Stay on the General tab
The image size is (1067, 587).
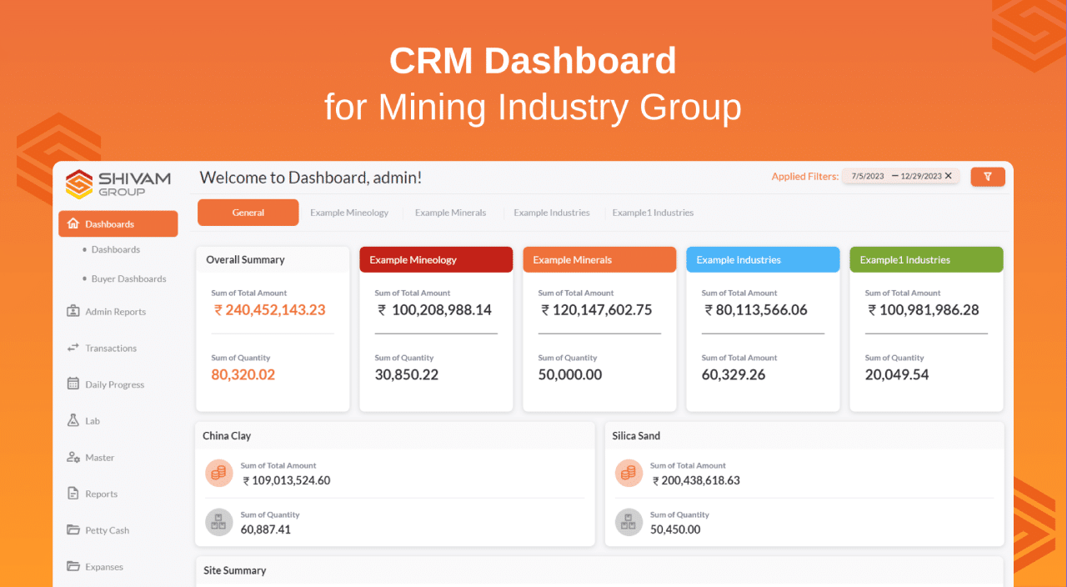(x=248, y=213)
